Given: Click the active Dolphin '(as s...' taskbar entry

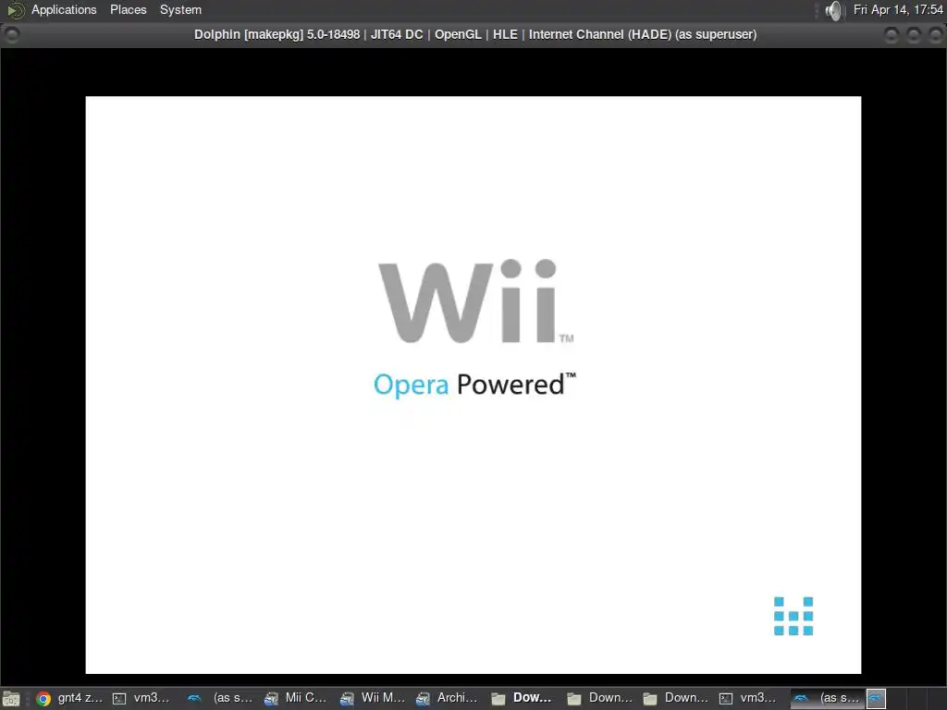Looking at the screenshot, I should point(828,698).
